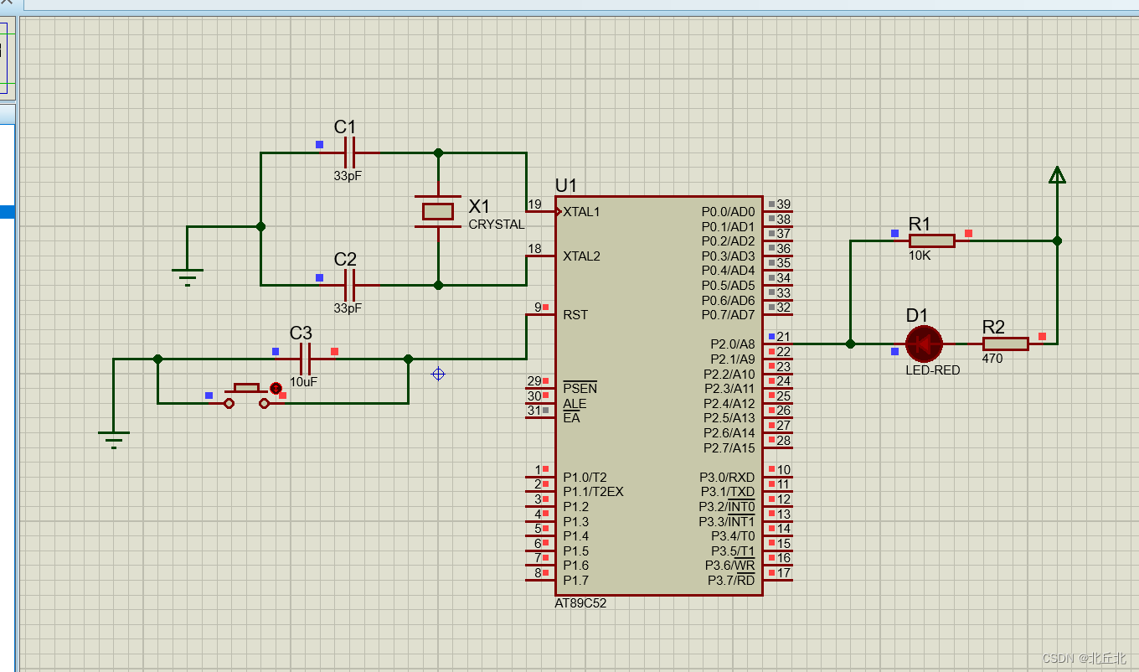
Task: Click the P2.7/A15 pin label
Action: click(x=729, y=448)
